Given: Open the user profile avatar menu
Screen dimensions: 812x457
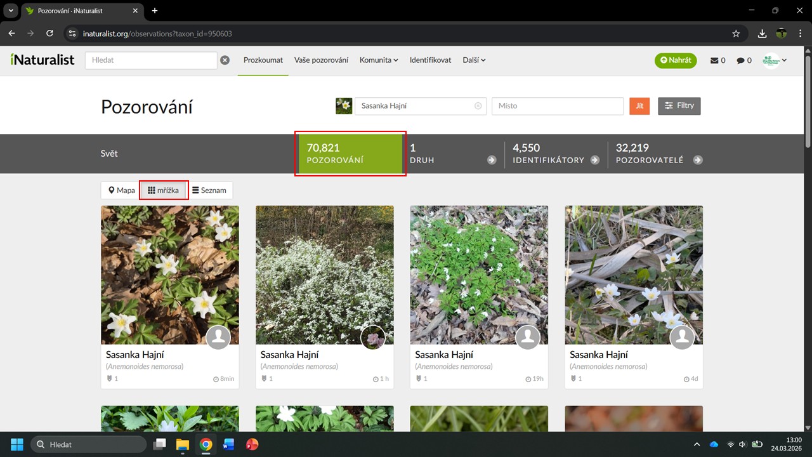Looking at the screenshot, I should click(x=775, y=60).
